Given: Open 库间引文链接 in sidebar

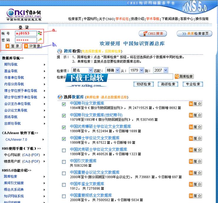Looking at the screenshot, I should (14, 183).
